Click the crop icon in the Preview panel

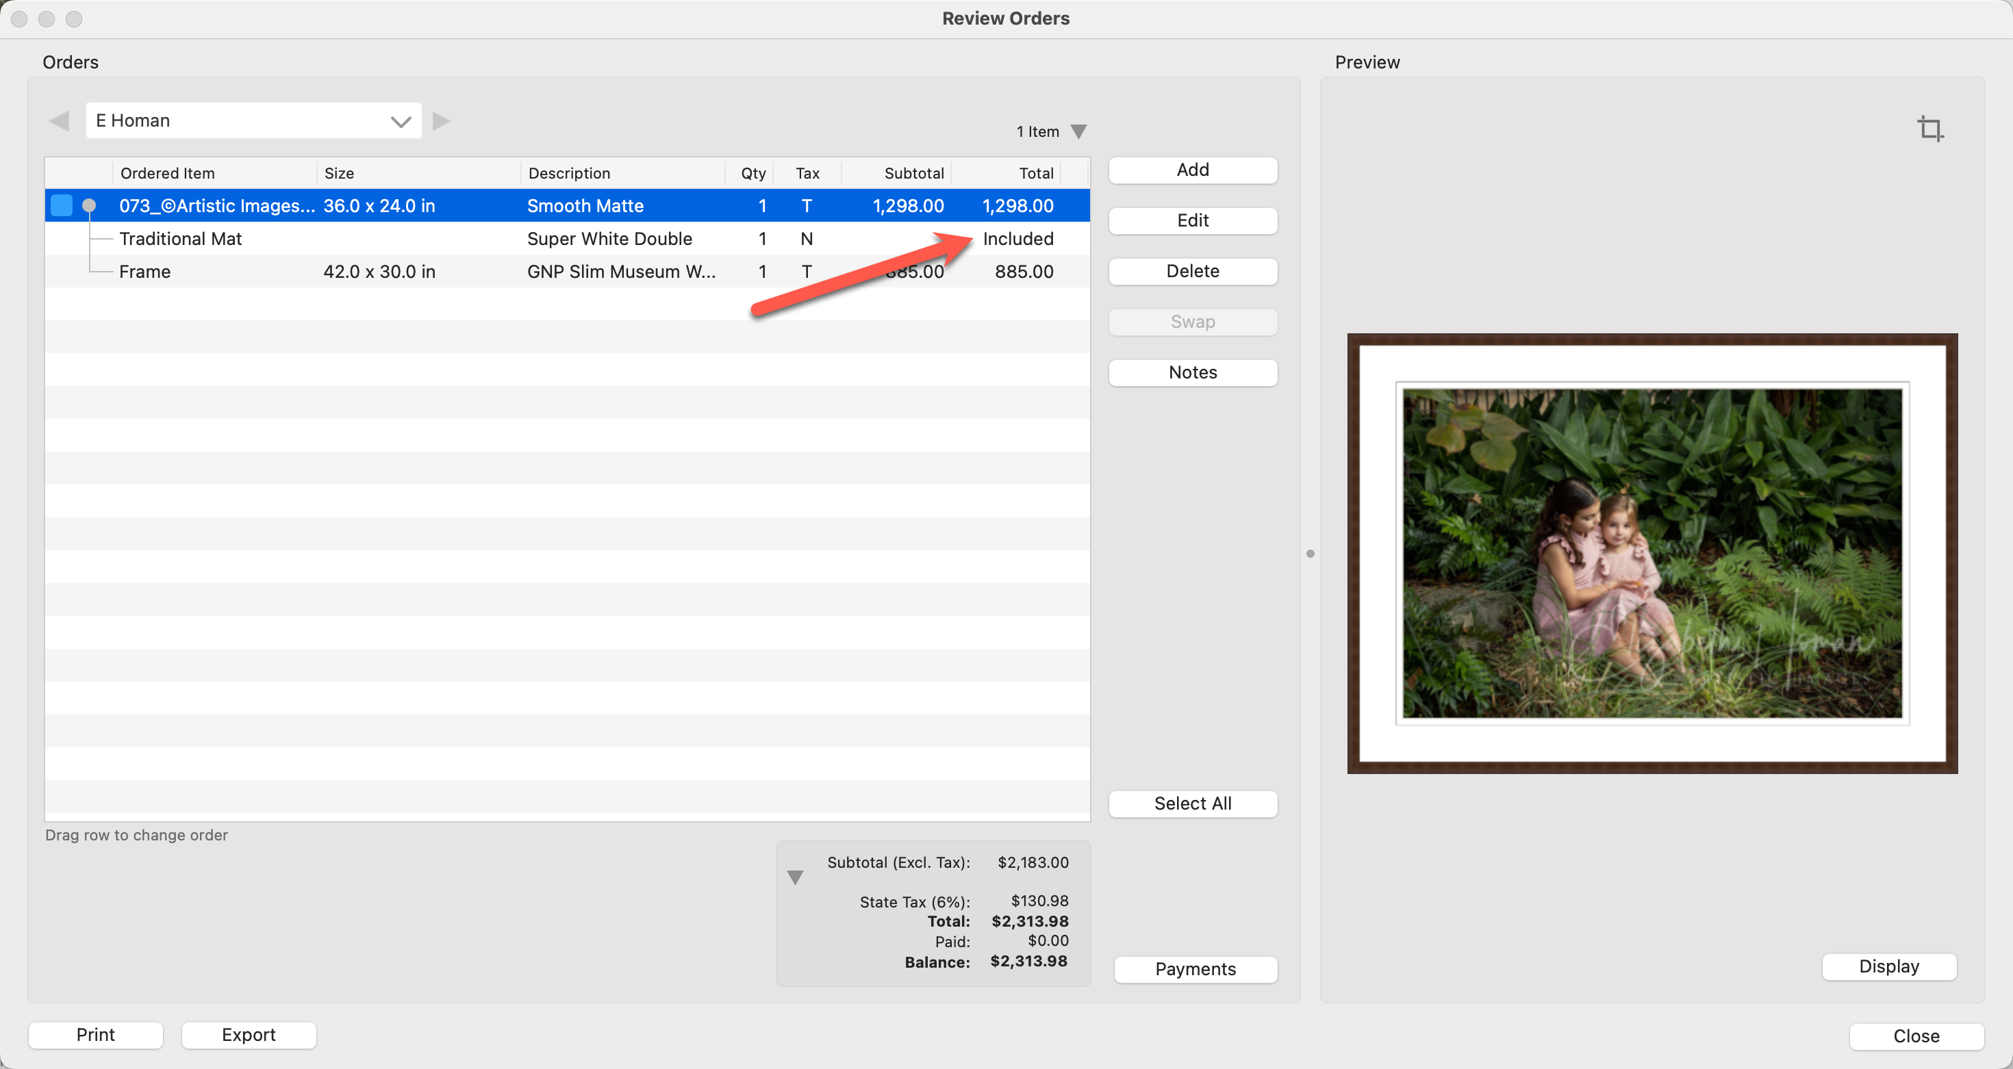tap(1930, 128)
